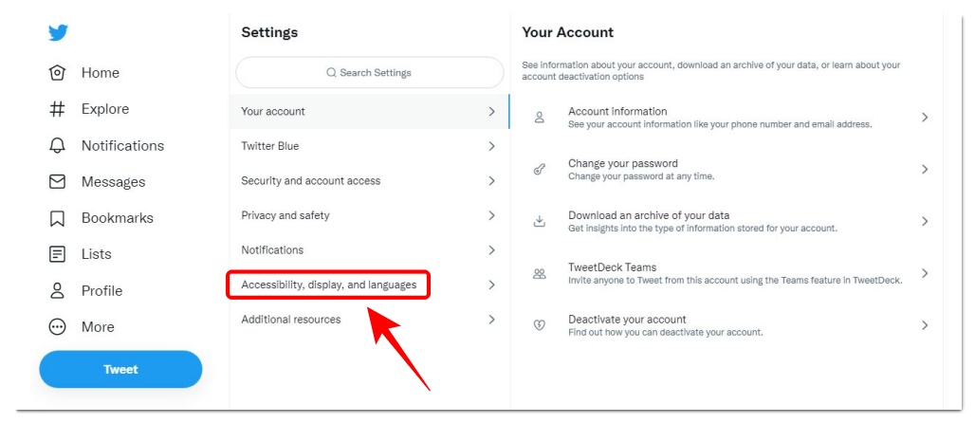The image size is (975, 423).
Task: Open Home via the house icon
Action: (x=57, y=73)
